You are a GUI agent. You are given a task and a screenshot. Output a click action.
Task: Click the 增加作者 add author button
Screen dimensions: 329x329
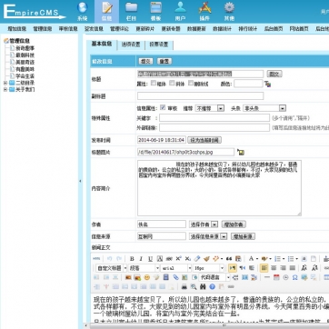pos(234,224)
